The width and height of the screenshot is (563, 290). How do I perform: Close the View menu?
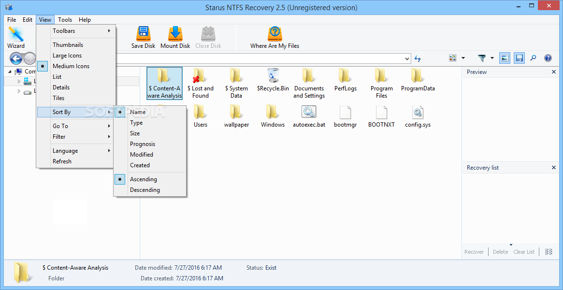45,20
